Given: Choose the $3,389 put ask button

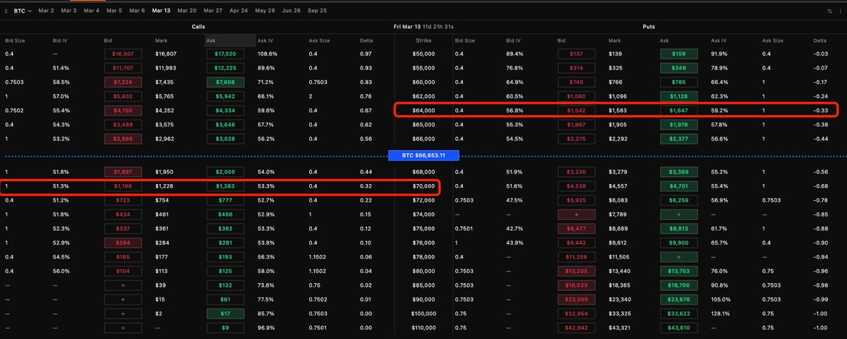Looking at the screenshot, I should [x=679, y=172].
